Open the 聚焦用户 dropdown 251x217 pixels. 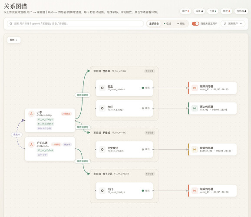(233, 23)
